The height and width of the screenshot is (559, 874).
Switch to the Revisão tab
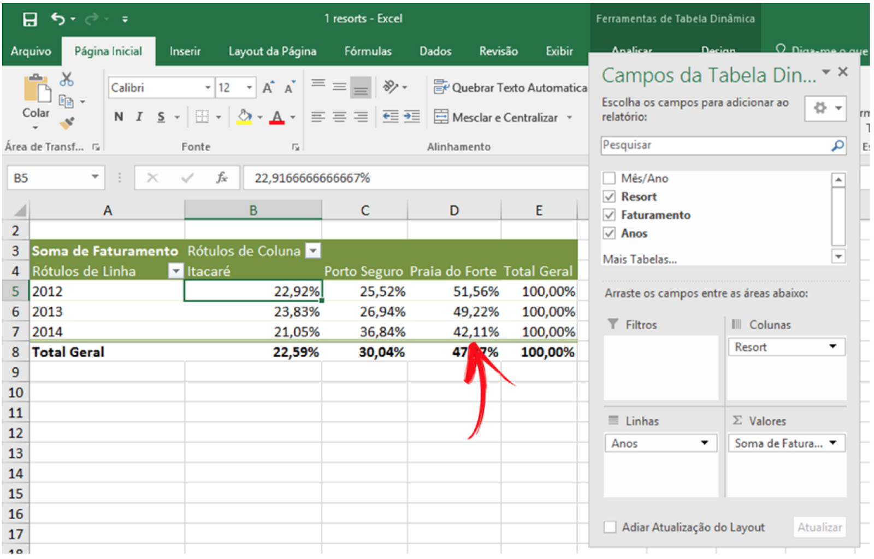[499, 51]
